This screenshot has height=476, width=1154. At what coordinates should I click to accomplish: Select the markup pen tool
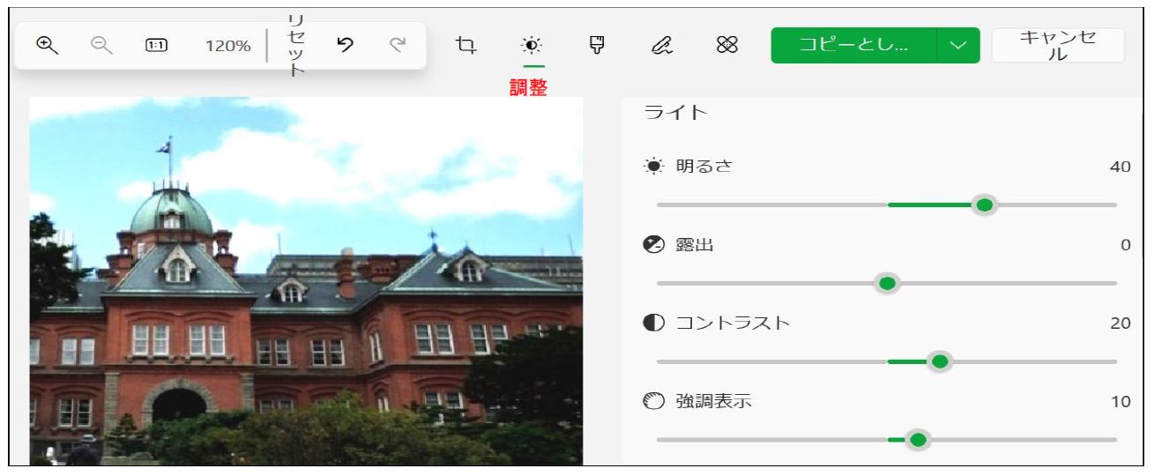(x=661, y=45)
